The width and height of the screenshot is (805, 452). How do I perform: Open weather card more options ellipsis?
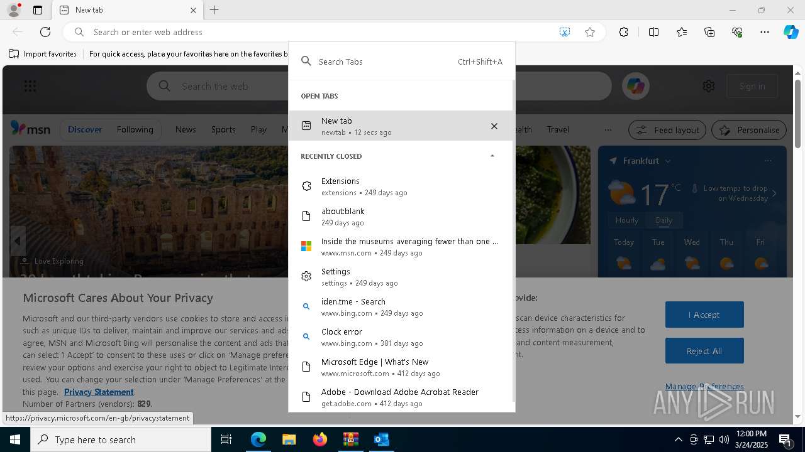767,161
